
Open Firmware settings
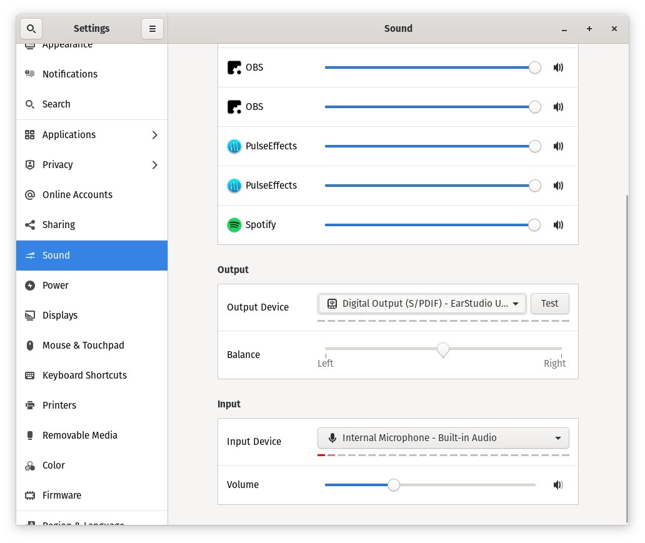92,496
